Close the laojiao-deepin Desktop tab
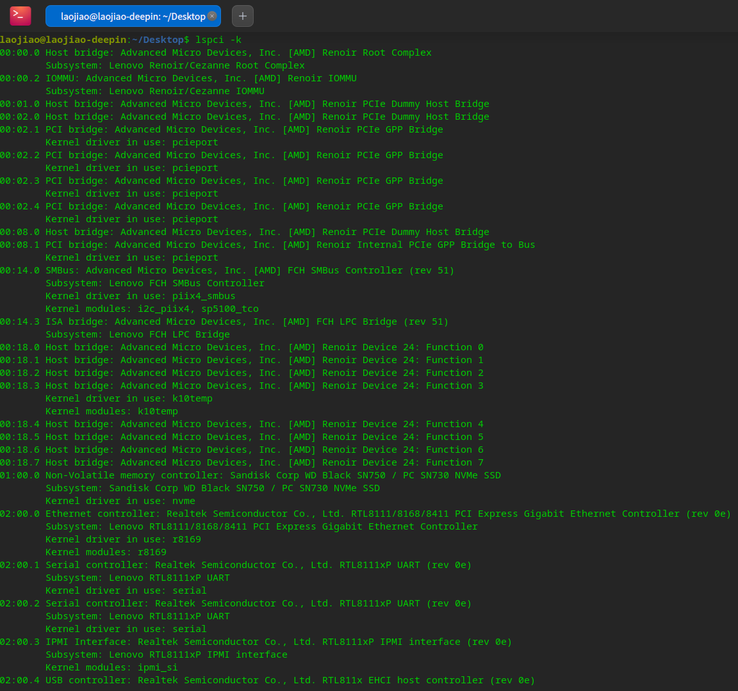Viewport: 738px width, 691px height. pos(212,16)
